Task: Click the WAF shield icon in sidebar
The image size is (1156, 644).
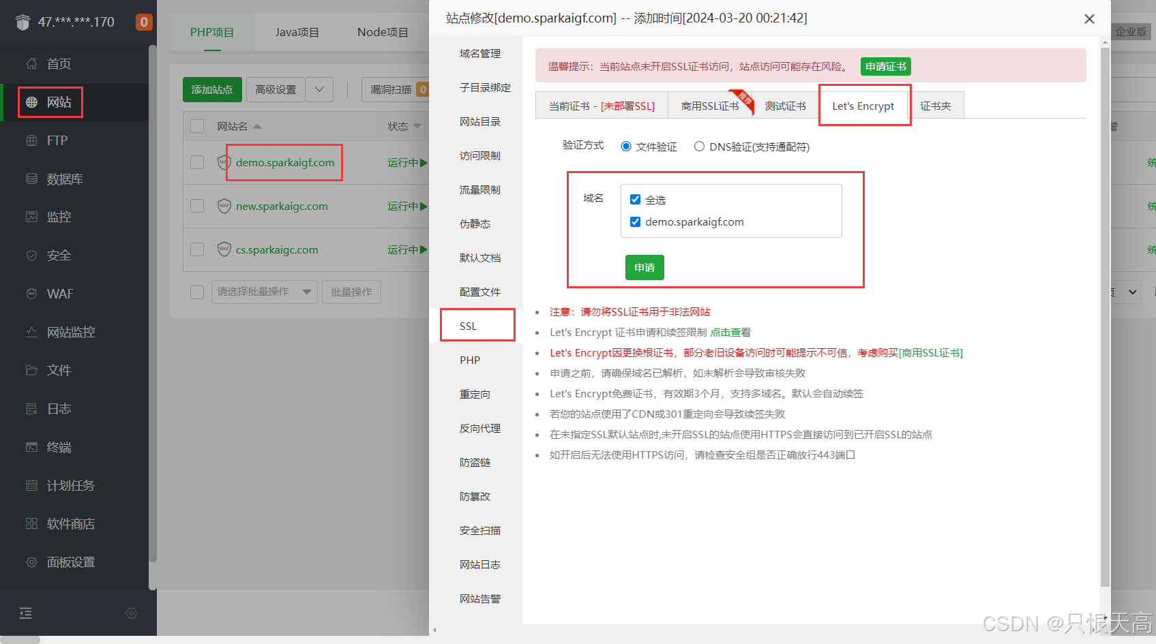Action: pos(31,294)
